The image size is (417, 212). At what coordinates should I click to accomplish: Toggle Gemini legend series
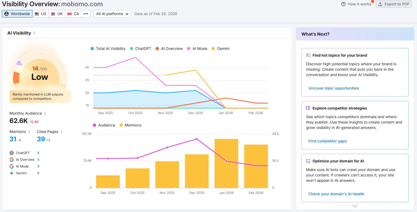(221, 49)
